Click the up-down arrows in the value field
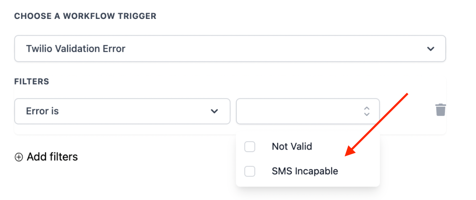The width and height of the screenshot is (476, 200). pyautogui.click(x=367, y=111)
